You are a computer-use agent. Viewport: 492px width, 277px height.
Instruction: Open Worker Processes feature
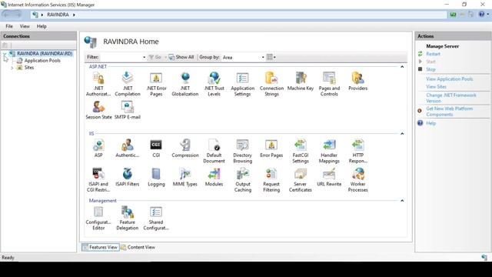pos(357,180)
